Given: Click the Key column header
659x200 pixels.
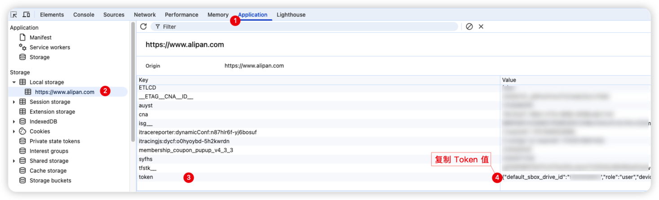Looking at the screenshot, I should (318, 80).
